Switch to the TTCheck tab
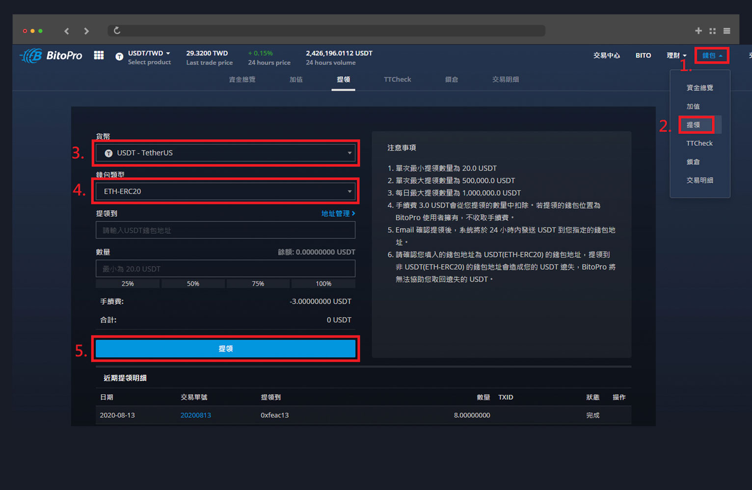Screen dimensions: 752x490 (x=397, y=80)
